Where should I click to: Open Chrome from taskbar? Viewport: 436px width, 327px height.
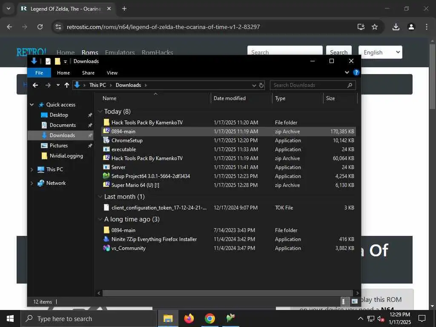tap(210, 318)
